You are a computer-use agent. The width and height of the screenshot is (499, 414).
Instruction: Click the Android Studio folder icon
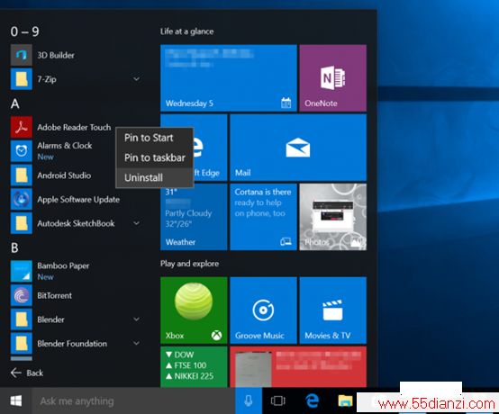tap(22, 175)
